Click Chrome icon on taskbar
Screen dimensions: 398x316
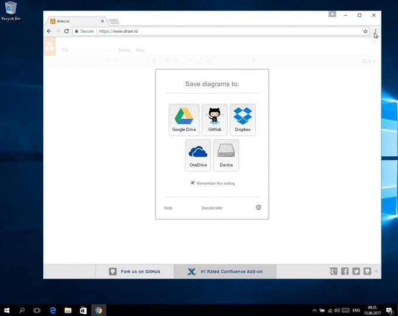pyautogui.click(x=98, y=310)
